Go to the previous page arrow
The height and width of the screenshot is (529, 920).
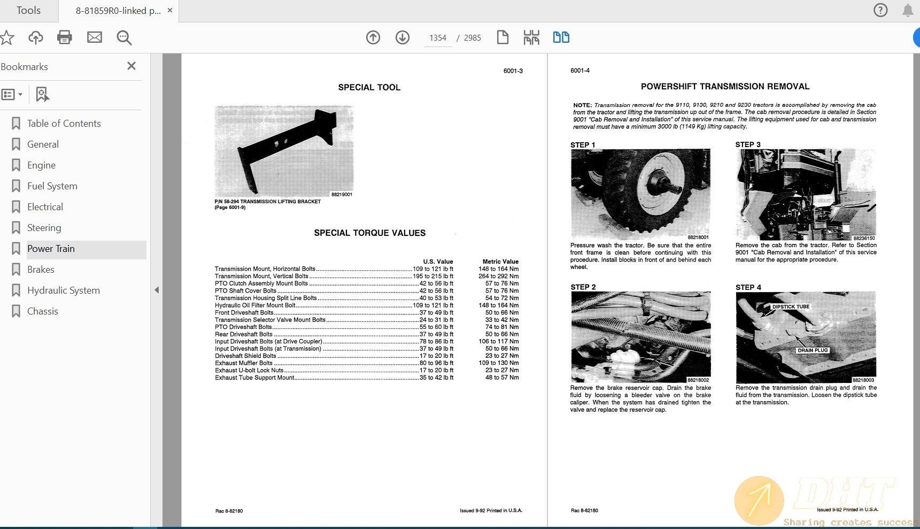[373, 37]
